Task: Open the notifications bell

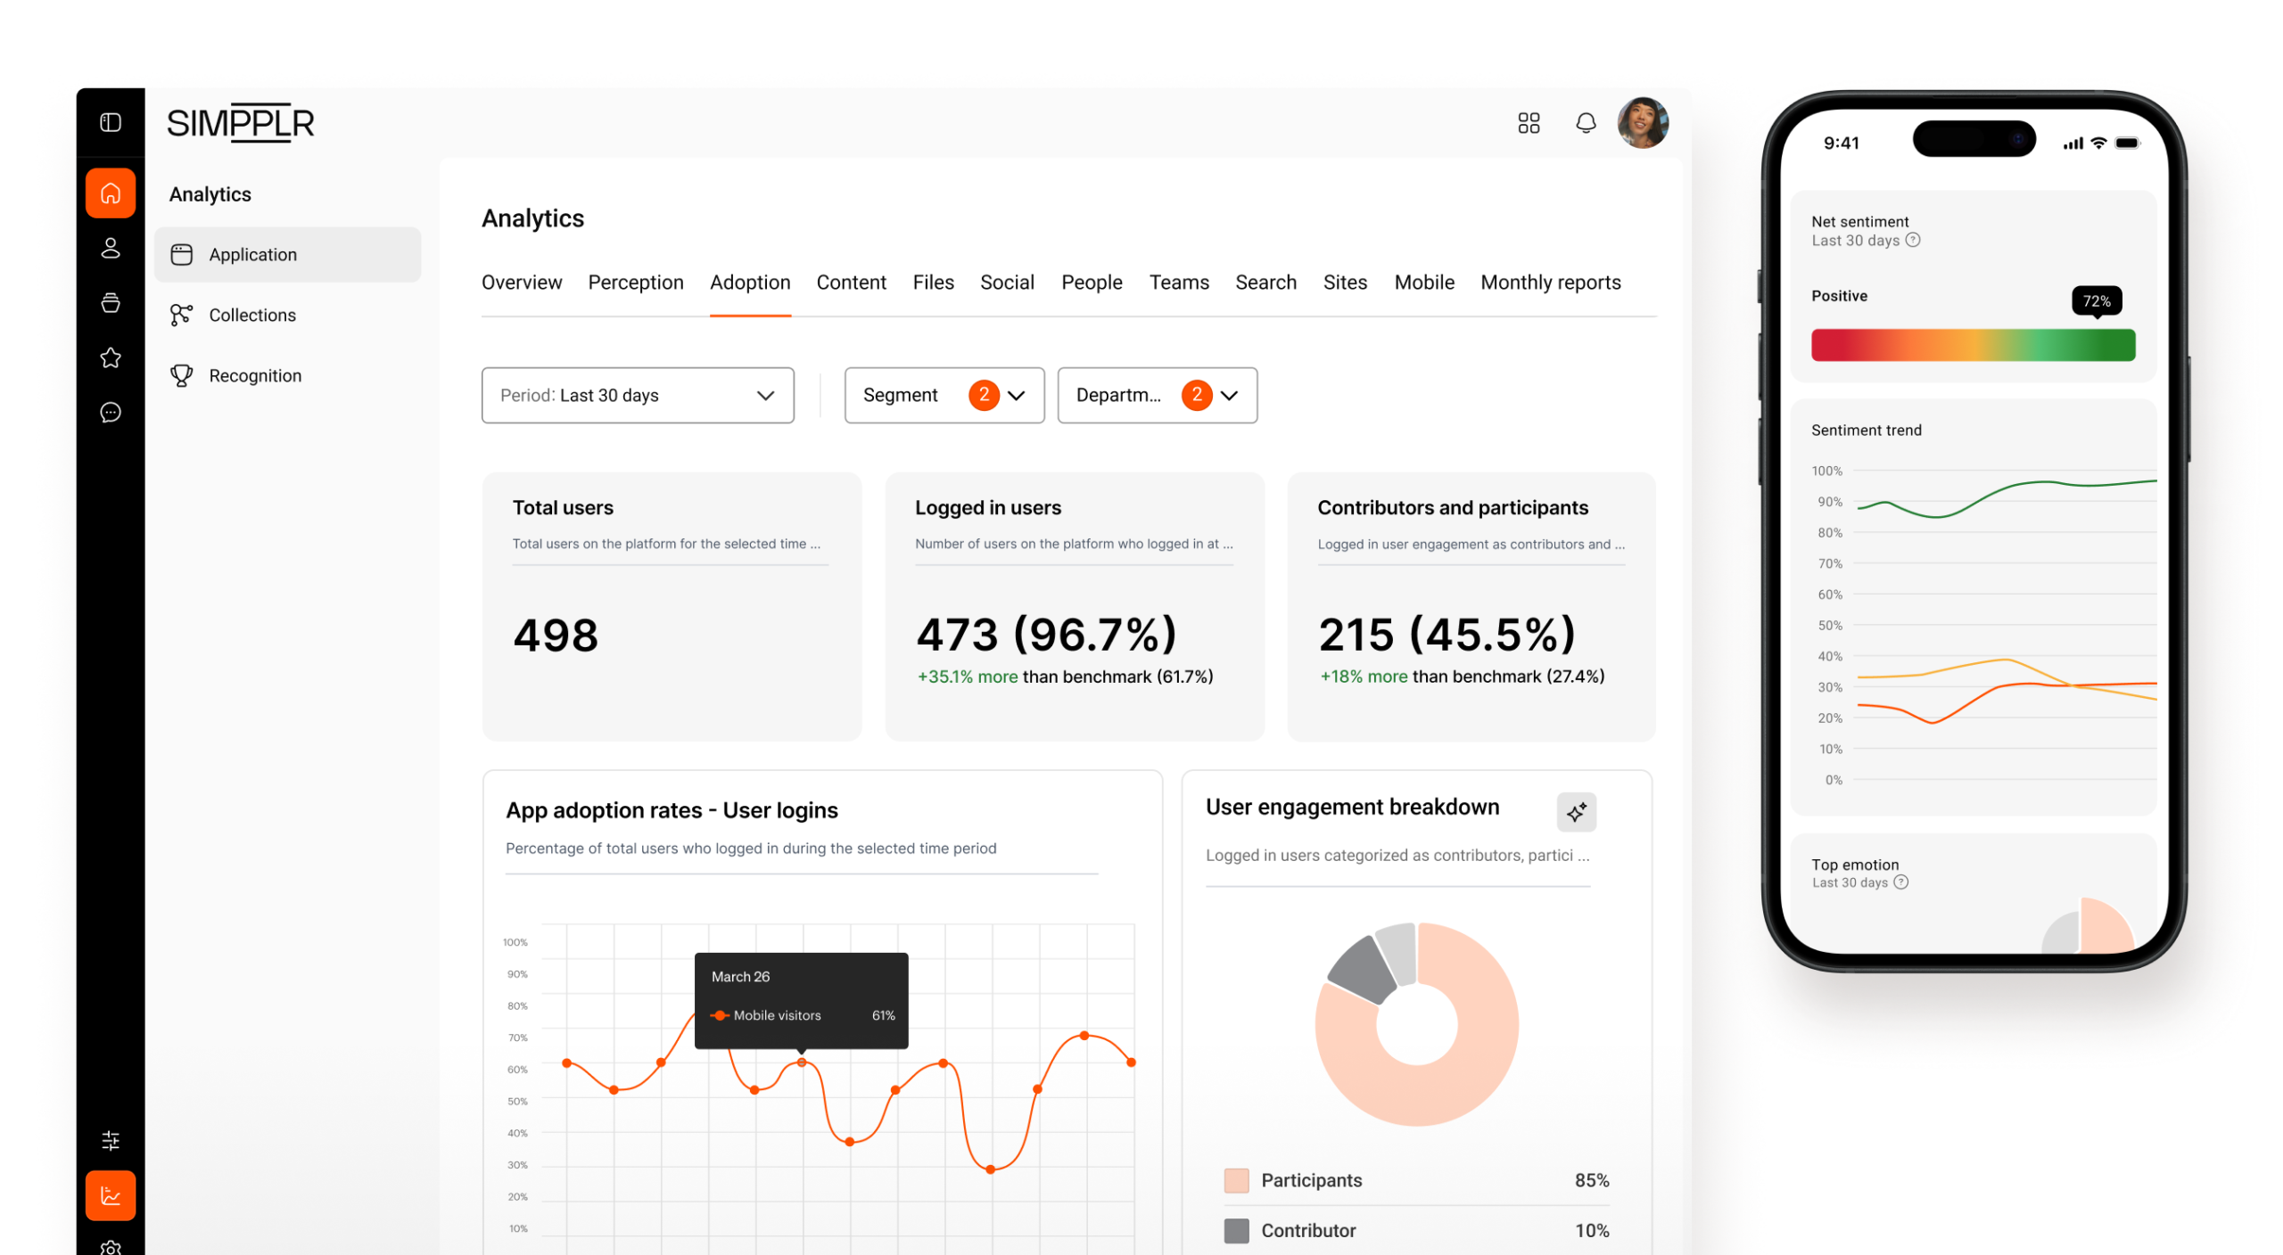Action: [1585, 123]
